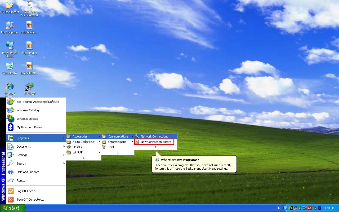Click the disconnected wireless network tray icon
Viewport: 339px width, 212px height.
point(305,208)
